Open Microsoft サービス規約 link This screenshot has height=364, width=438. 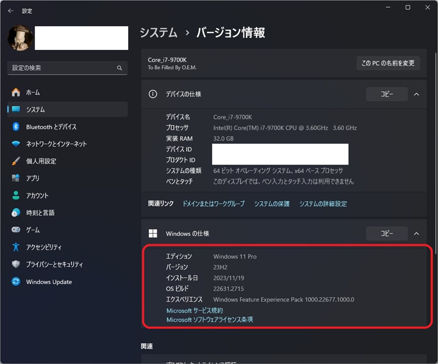click(195, 311)
